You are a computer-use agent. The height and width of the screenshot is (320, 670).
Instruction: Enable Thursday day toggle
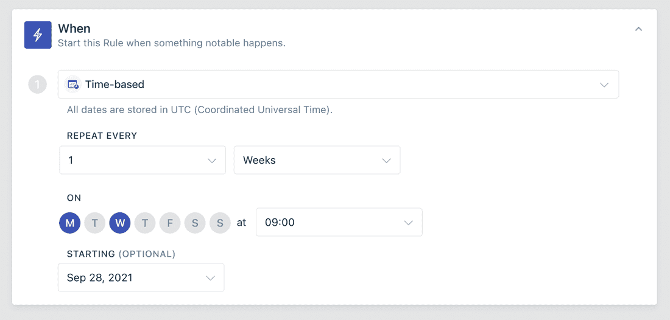click(x=145, y=223)
